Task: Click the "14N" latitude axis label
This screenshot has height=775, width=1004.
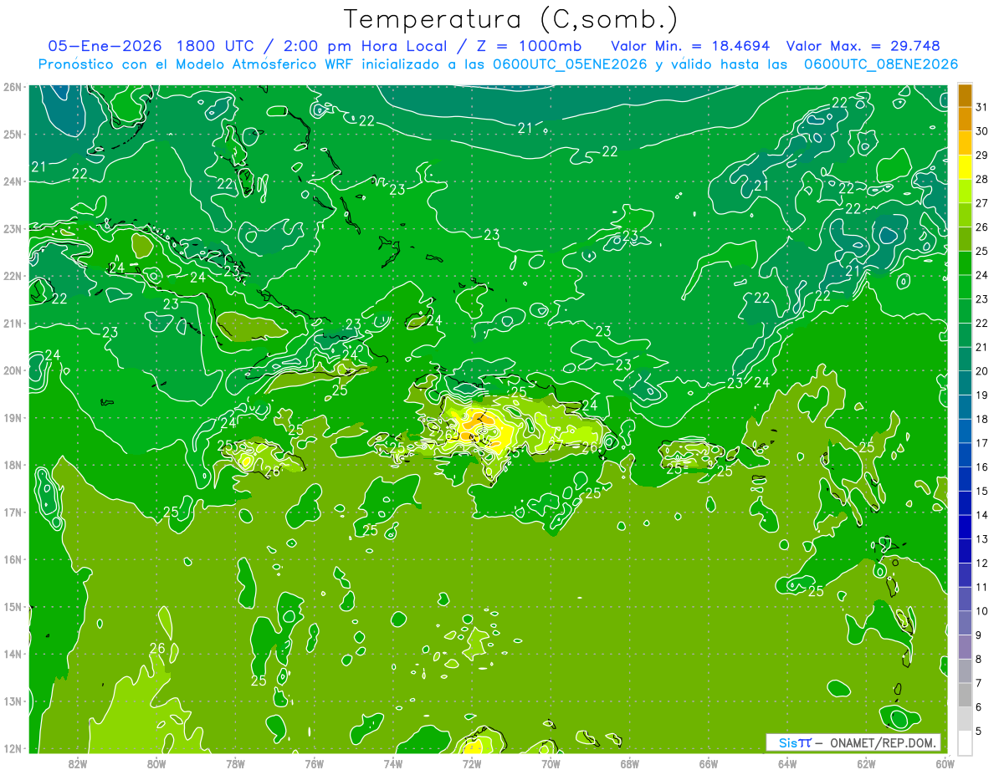Action: (x=12, y=654)
